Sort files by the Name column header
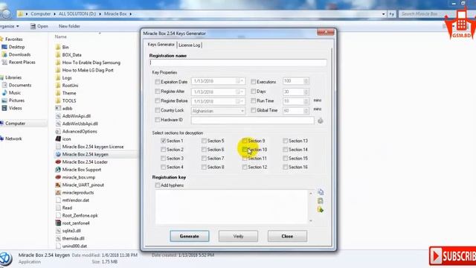 (61, 36)
